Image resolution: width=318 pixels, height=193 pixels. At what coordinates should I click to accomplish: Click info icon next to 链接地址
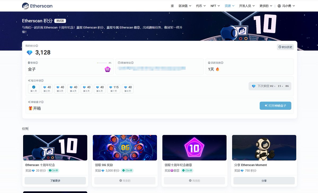[x=132, y=63]
